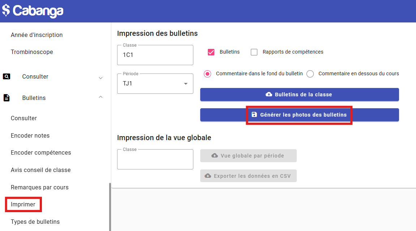Uncheck the Bulletins checkbox
This screenshot has height=231, width=416.
211,52
